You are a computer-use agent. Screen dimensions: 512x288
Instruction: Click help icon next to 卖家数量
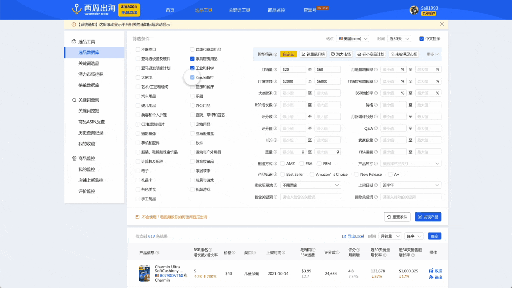coord(376,140)
